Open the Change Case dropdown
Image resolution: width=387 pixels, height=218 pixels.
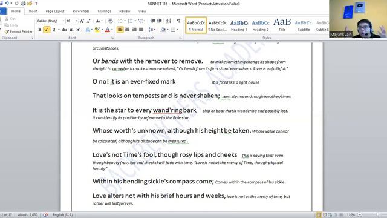pyautogui.click(x=99, y=21)
